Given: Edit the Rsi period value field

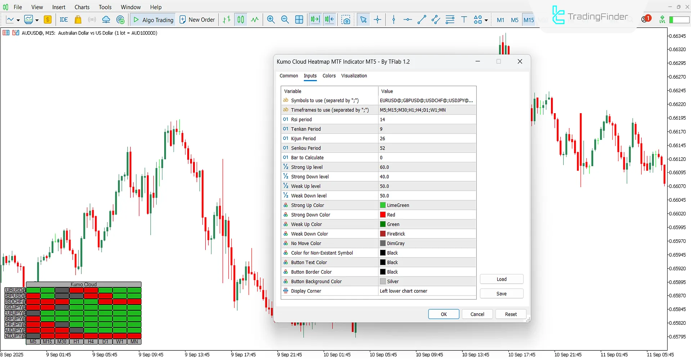Looking at the screenshot, I should coord(426,119).
